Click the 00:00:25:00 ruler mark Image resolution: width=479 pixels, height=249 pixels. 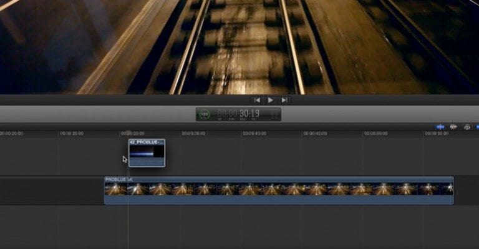[x=72, y=134]
